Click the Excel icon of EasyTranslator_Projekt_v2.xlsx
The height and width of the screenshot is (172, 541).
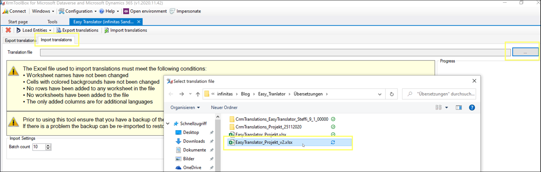click(x=232, y=142)
